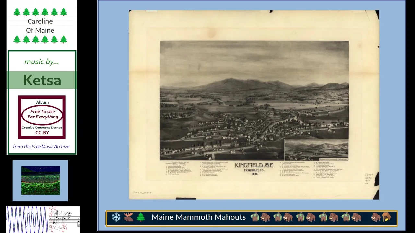Screen dimensions: 415x233
Task: Click the 'Creative Commons License' text
Action: point(42,128)
